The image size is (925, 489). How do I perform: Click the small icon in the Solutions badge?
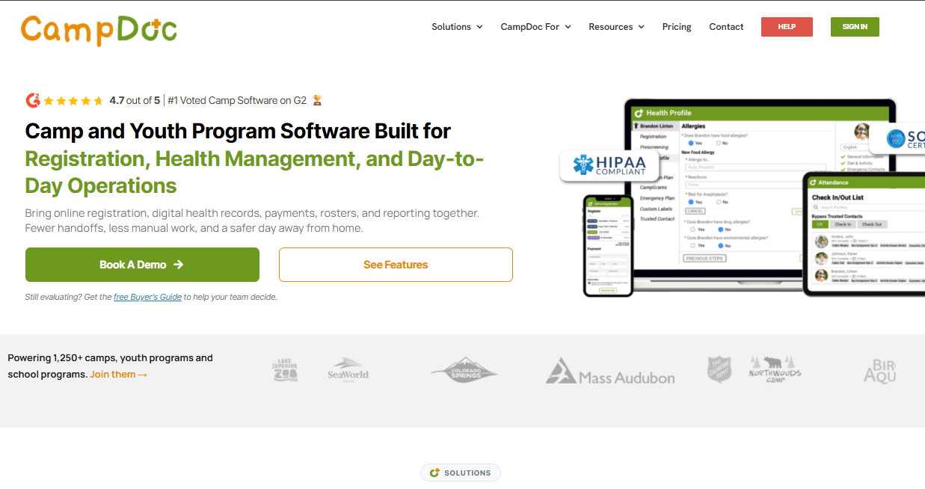coord(434,473)
